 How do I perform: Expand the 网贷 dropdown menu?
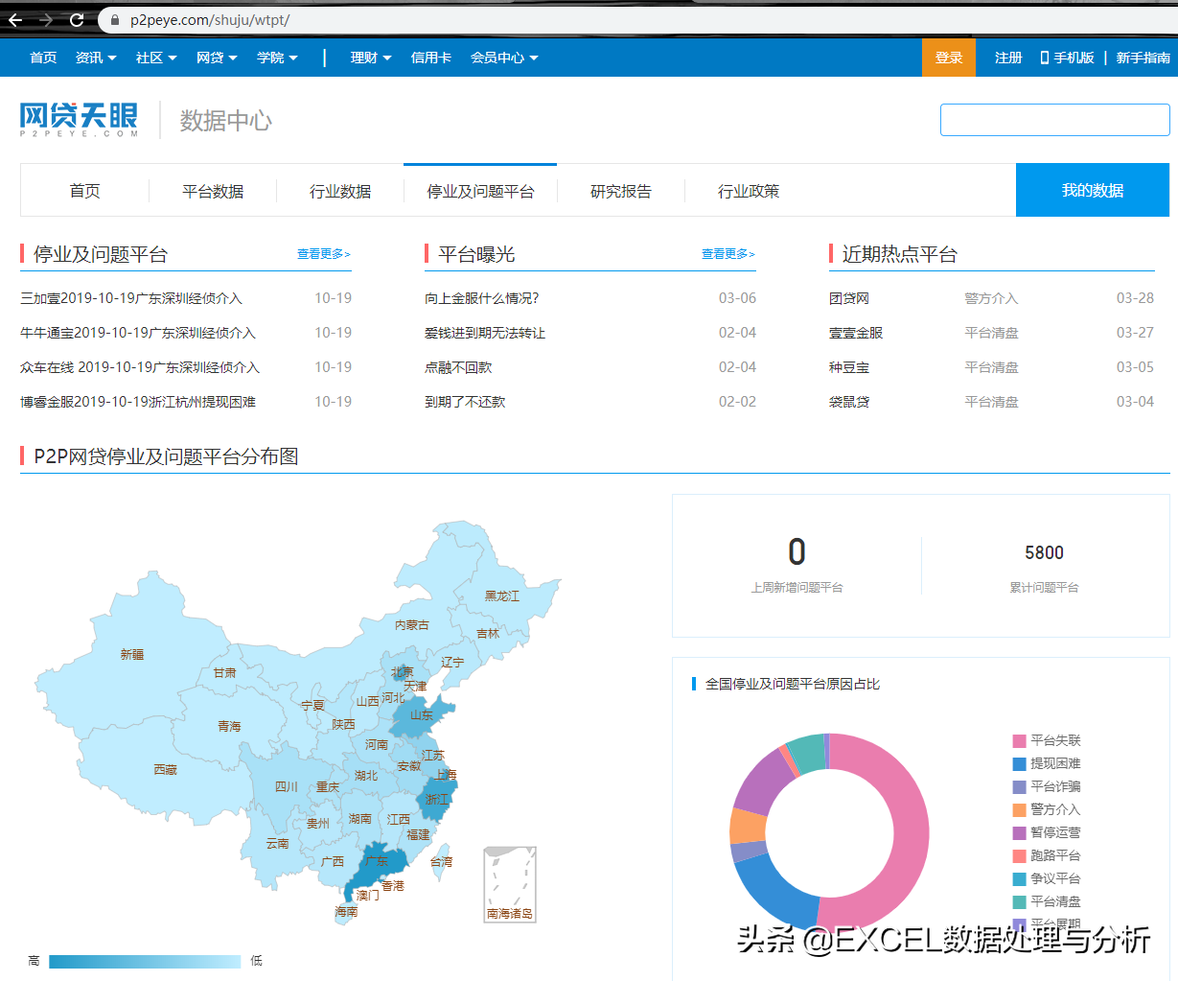(x=217, y=58)
